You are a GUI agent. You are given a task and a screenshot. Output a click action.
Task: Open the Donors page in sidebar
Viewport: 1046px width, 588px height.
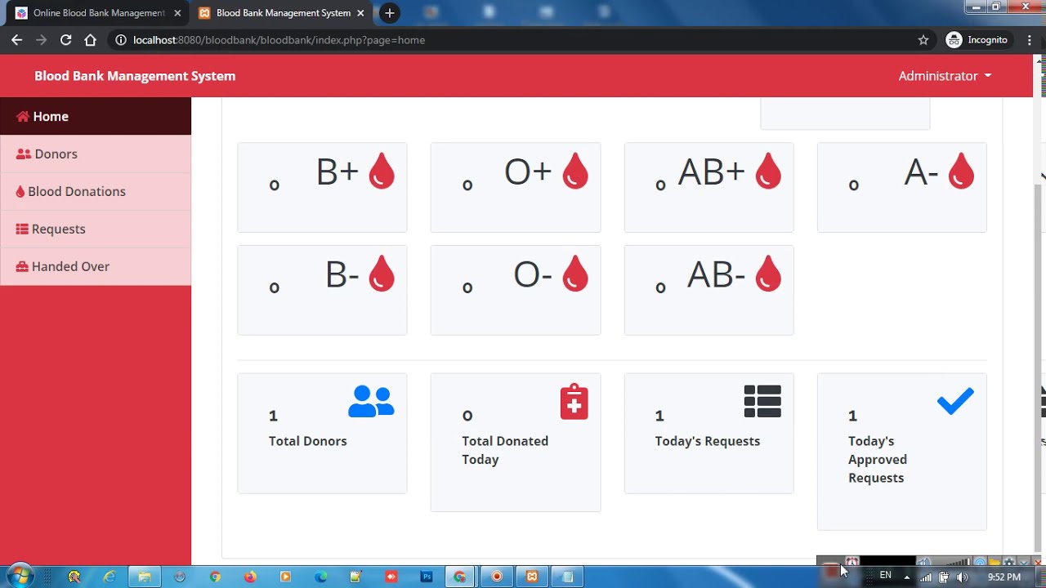96,154
